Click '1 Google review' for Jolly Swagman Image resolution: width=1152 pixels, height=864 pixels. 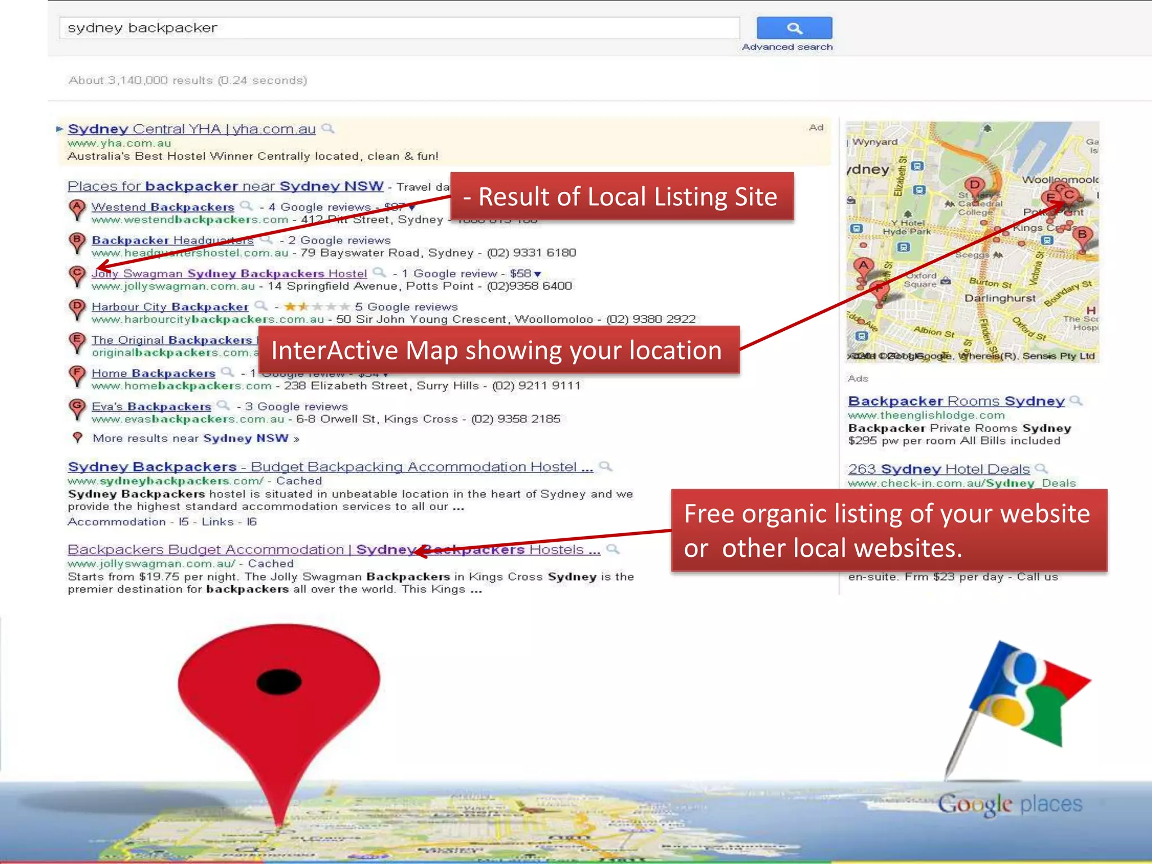click(449, 274)
